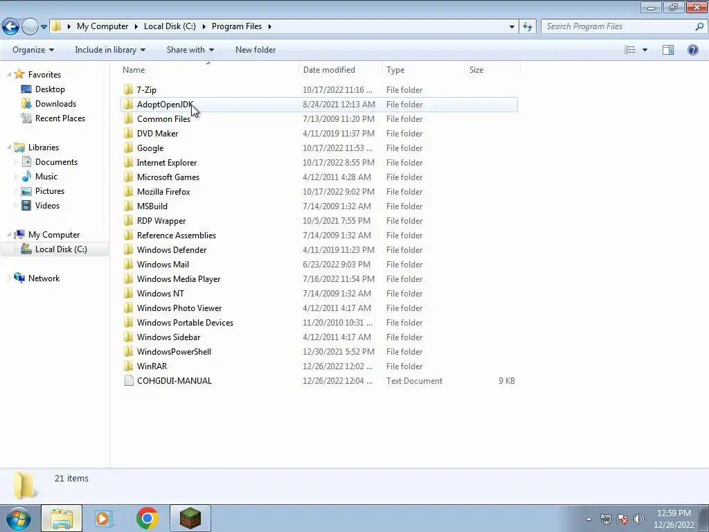Open Help with the question mark icon

692,50
